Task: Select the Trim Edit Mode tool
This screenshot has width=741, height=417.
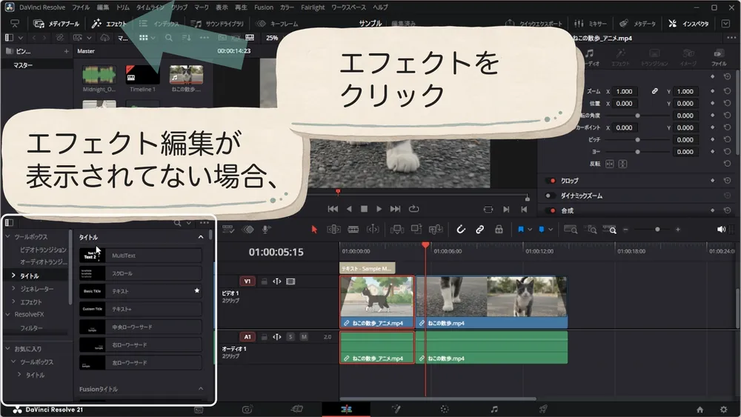Action: (x=333, y=230)
